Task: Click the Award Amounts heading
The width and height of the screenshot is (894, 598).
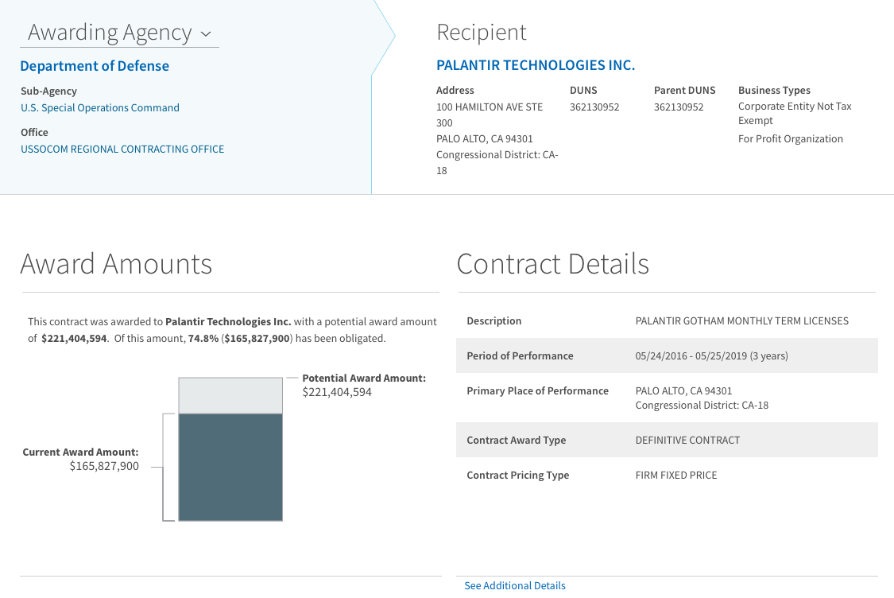Action: pyautogui.click(x=116, y=264)
